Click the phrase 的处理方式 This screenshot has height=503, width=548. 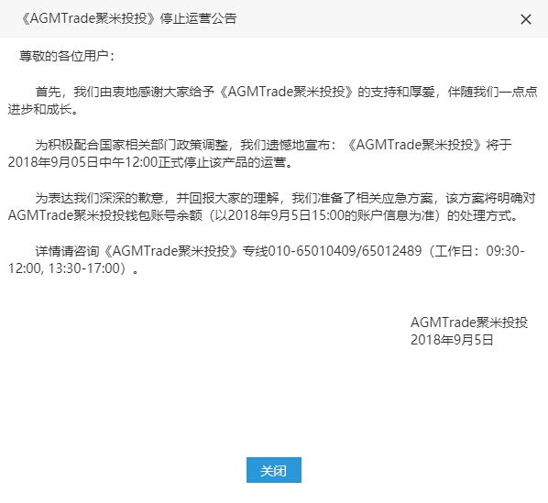pyautogui.click(x=479, y=215)
